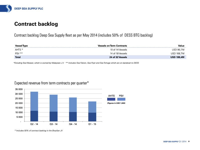Click the Brazilian JV footnote
The width and height of the screenshot is (200, 150).
click(39, 130)
